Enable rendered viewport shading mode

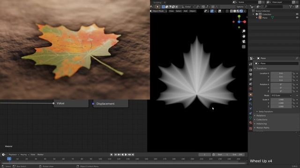(241, 11)
